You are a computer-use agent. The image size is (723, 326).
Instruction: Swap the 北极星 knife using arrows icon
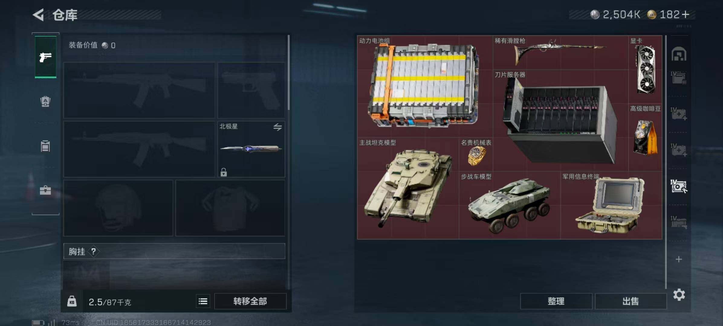coord(277,127)
